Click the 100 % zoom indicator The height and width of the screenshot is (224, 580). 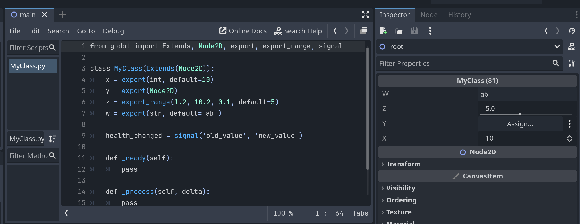coord(283,213)
